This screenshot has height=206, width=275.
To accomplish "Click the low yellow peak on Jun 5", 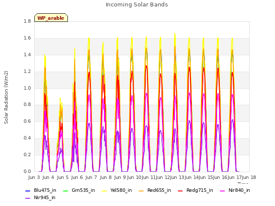I will (x=60, y=98).
